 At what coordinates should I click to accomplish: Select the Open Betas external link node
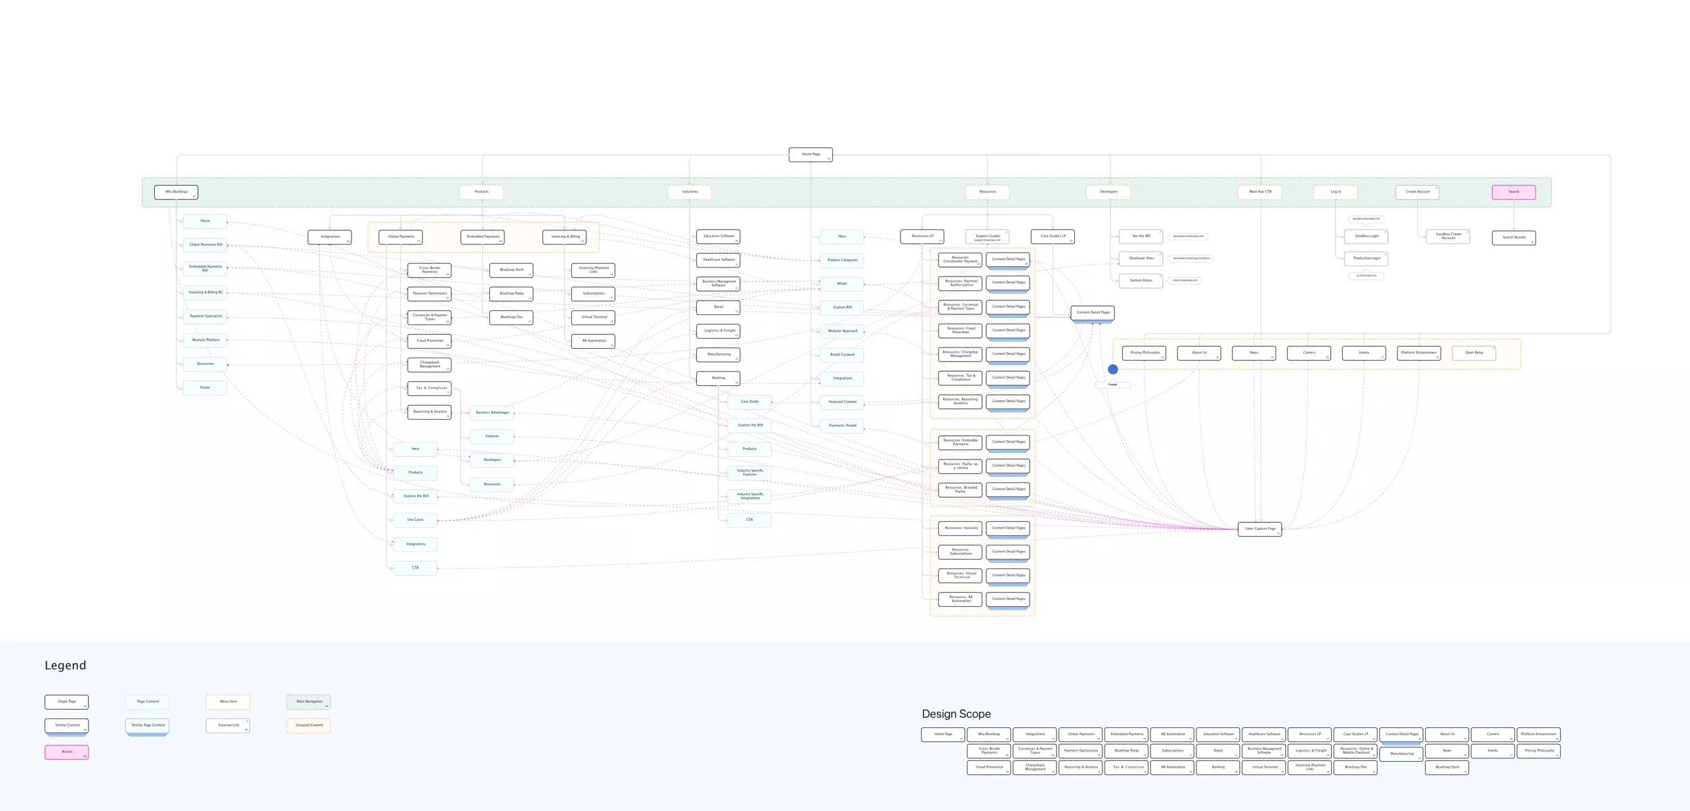coord(1474,353)
